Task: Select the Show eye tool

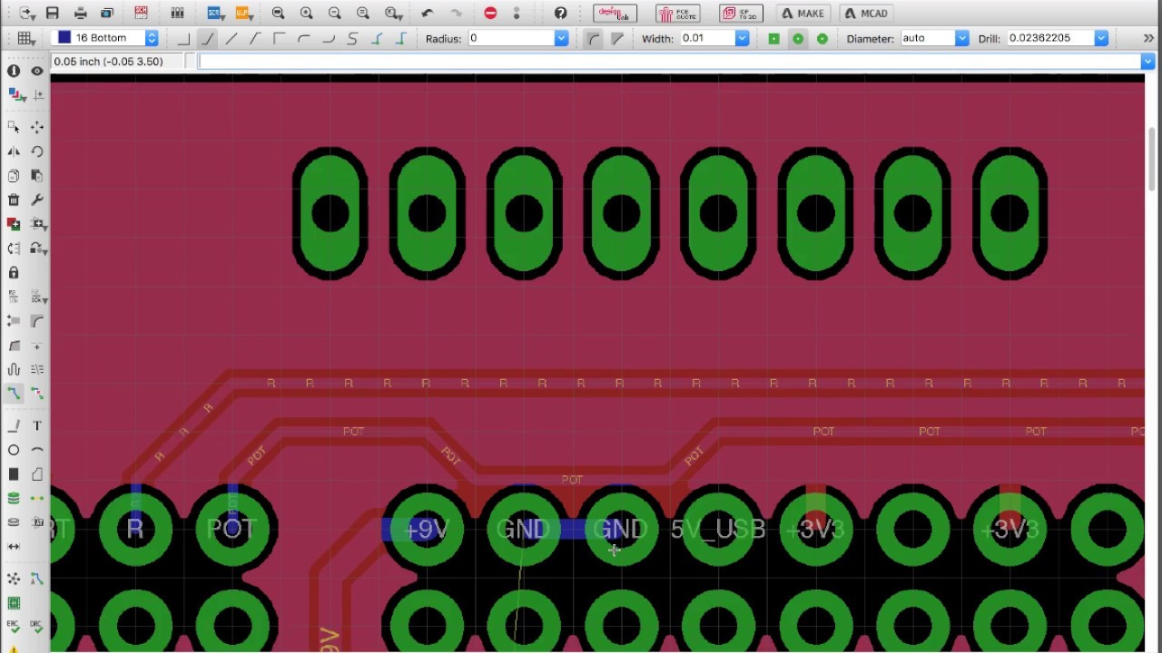Action: click(x=37, y=71)
